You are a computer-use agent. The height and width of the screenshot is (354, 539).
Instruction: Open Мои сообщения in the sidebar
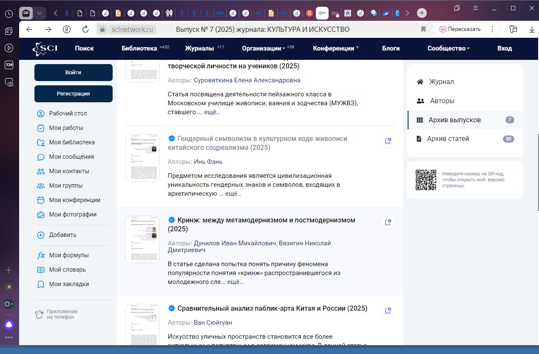point(71,157)
